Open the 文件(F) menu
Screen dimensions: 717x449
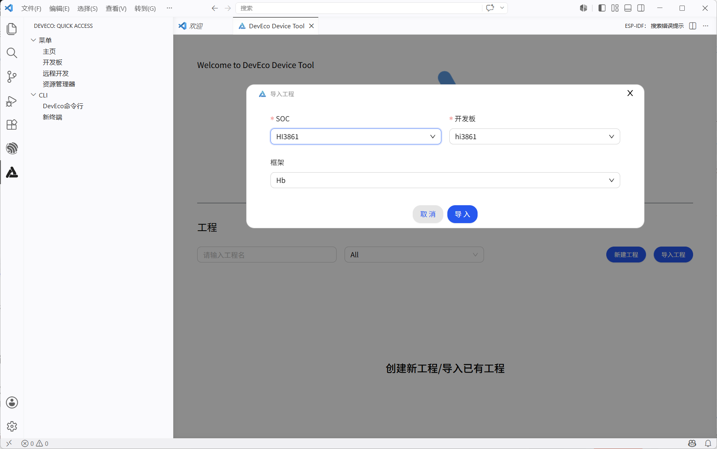pyautogui.click(x=31, y=8)
